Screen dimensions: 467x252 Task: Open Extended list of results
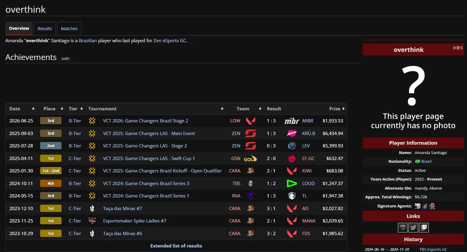pyautogui.click(x=176, y=246)
